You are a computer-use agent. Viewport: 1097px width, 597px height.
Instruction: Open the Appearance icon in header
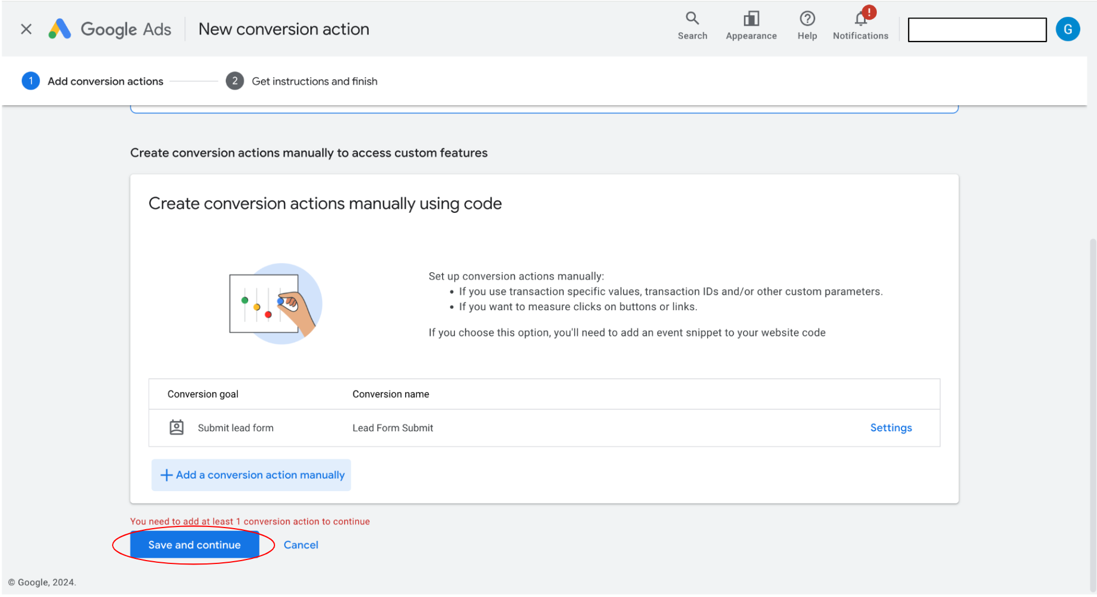[751, 19]
